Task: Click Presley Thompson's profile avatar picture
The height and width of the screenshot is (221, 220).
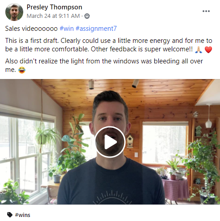Action: coord(14,12)
